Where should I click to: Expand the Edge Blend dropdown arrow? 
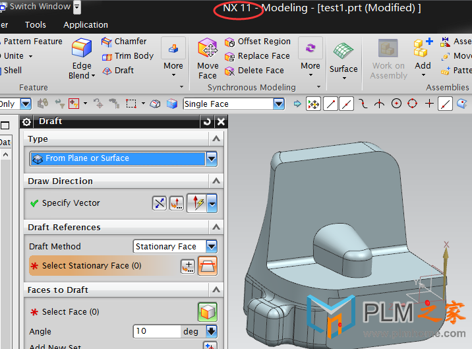click(x=94, y=76)
